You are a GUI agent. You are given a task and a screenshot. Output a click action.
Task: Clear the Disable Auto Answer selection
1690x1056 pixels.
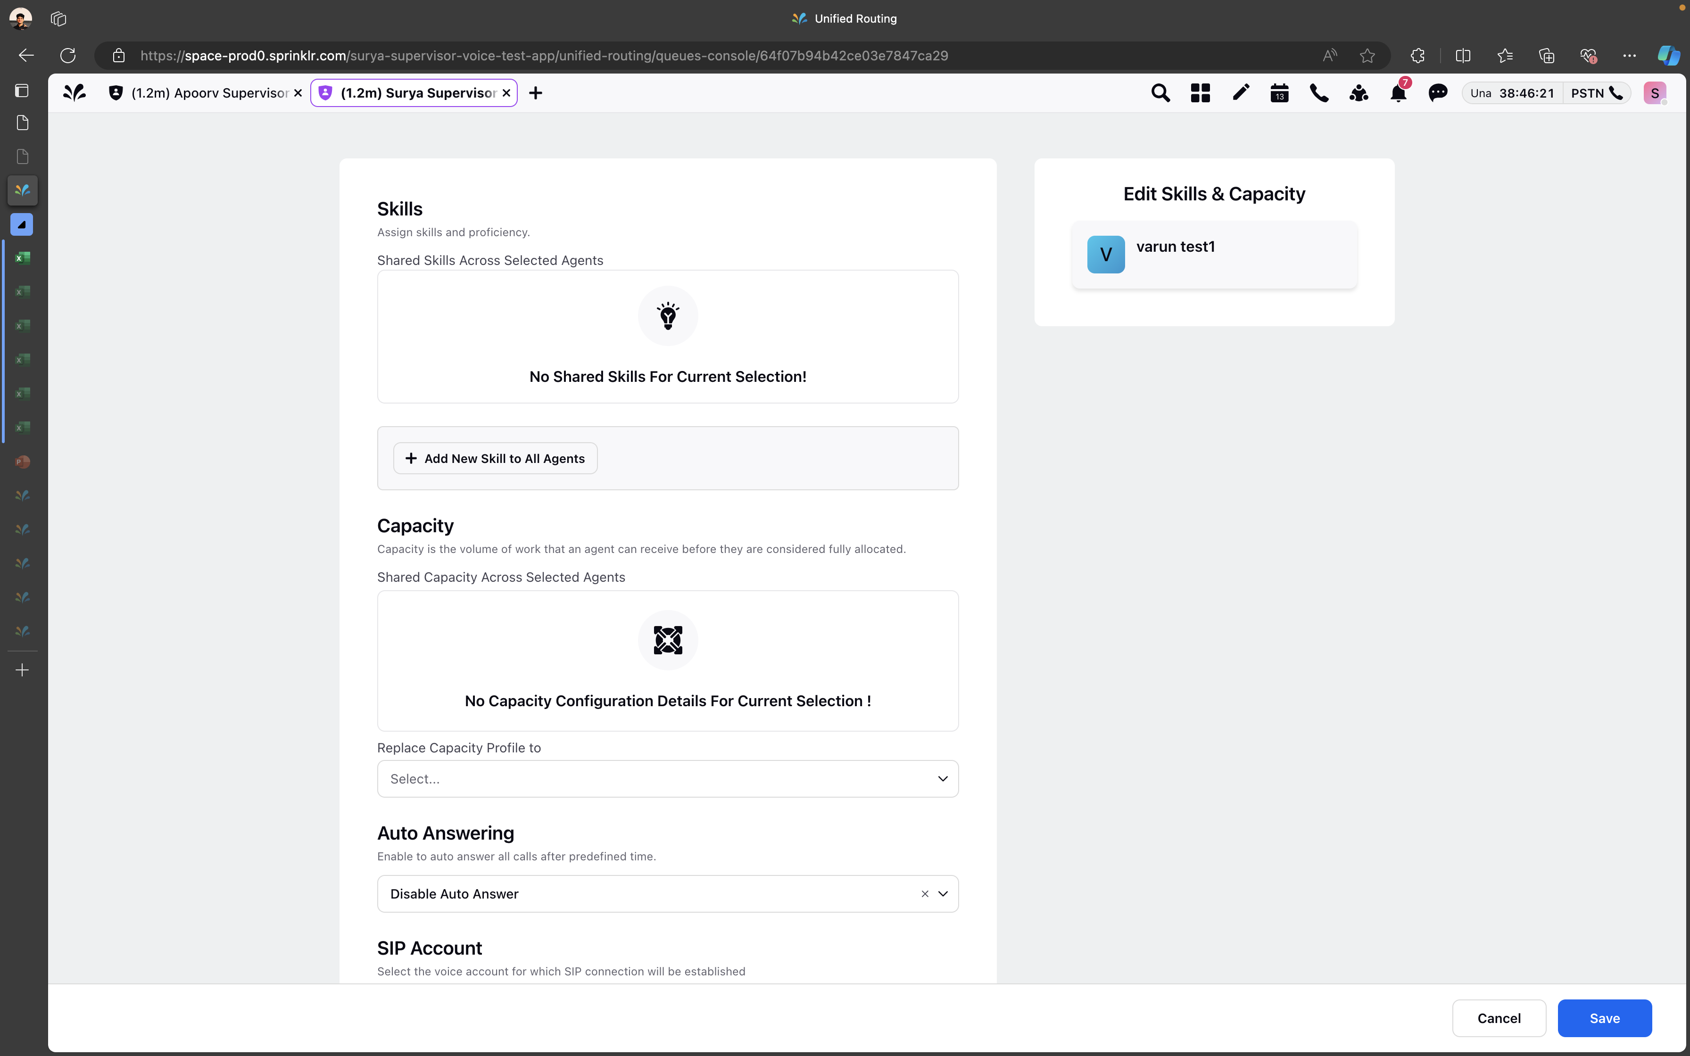[x=925, y=894]
